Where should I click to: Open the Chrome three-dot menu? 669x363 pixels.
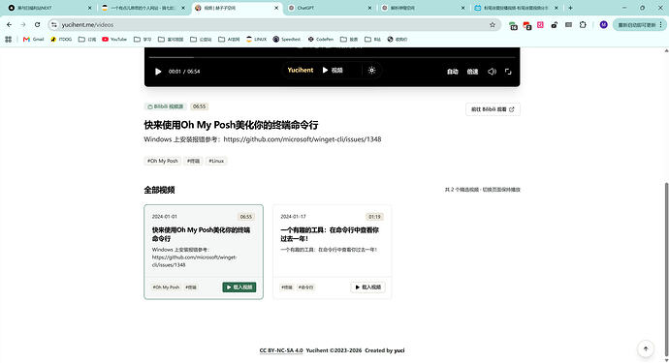pyautogui.click(x=661, y=25)
